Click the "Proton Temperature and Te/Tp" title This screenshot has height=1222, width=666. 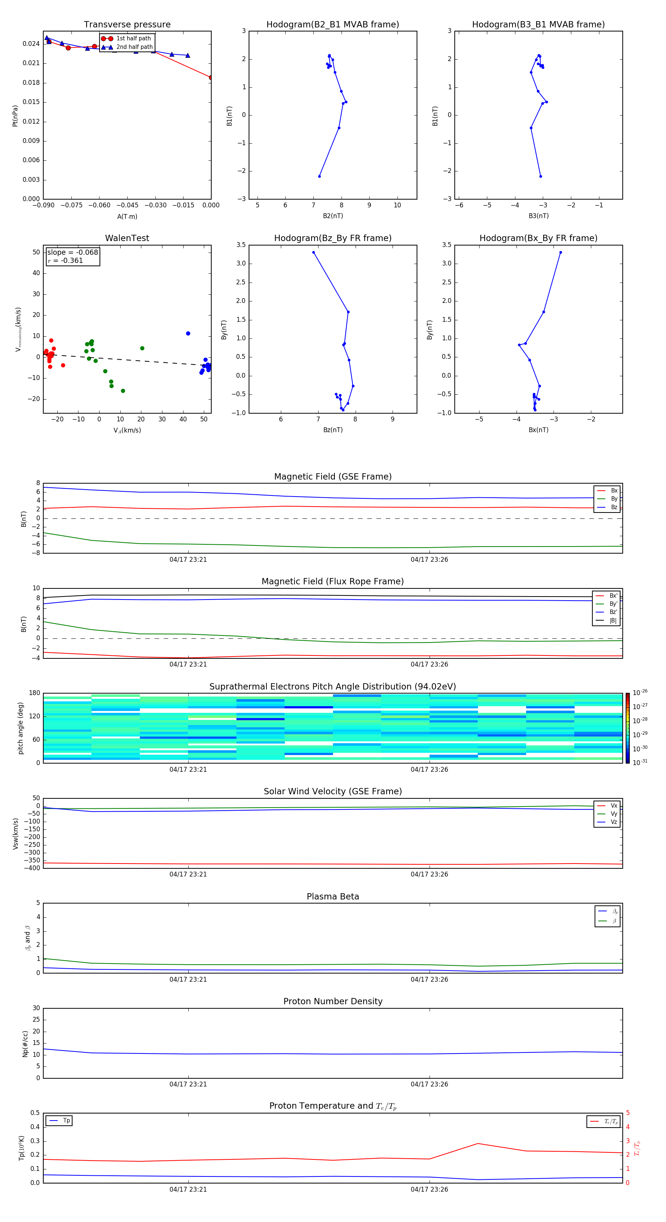click(333, 1106)
